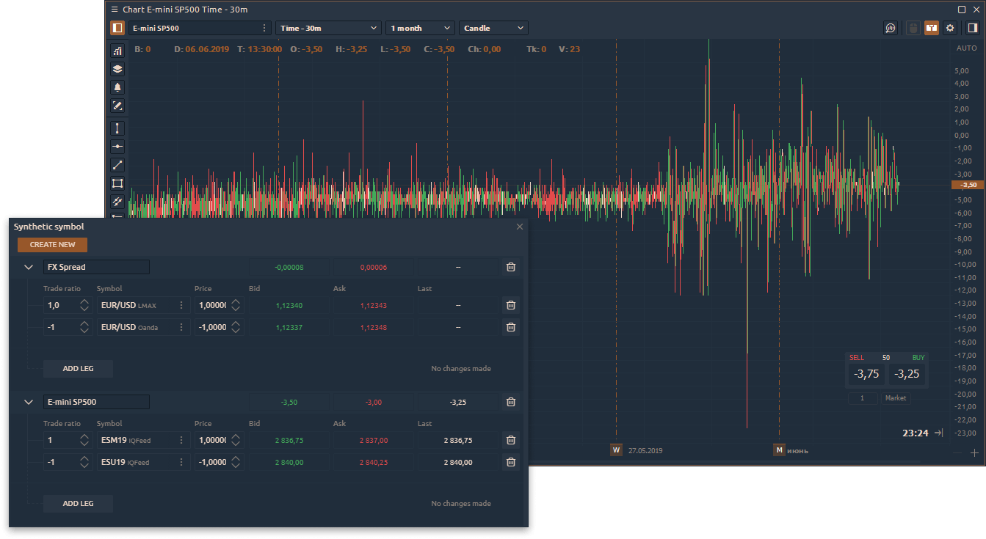Image resolution: width=986 pixels, height=539 pixels.
Task: Adjust trade ratio stepper for ESU19
Action: (x=84, y=462)
